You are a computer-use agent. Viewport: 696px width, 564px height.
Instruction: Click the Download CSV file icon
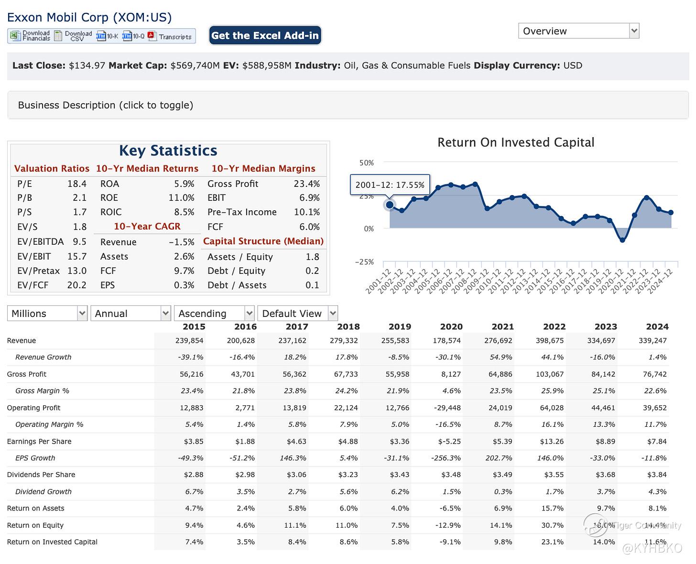[58, 36]
